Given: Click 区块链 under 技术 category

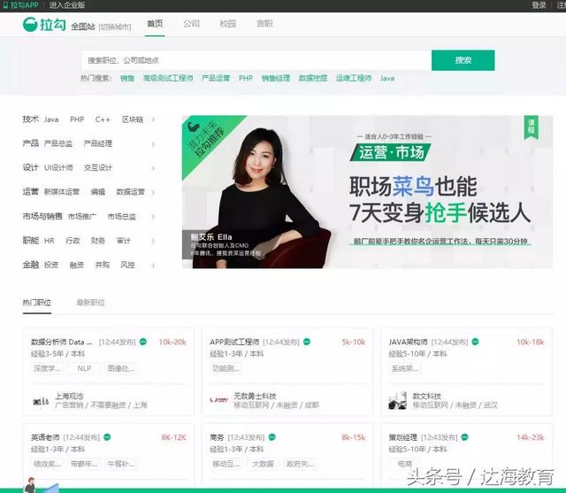Looking at the screenshot, I should pos(133,119).
